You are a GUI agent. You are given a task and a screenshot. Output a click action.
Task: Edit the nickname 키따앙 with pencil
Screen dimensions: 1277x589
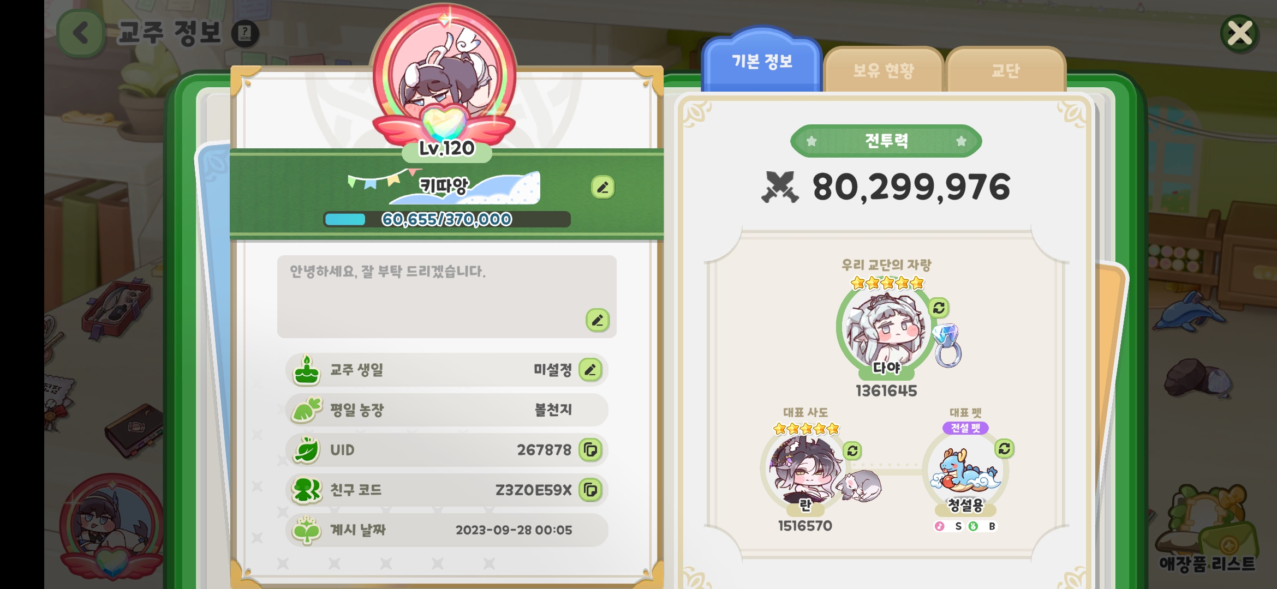point(602,187)
